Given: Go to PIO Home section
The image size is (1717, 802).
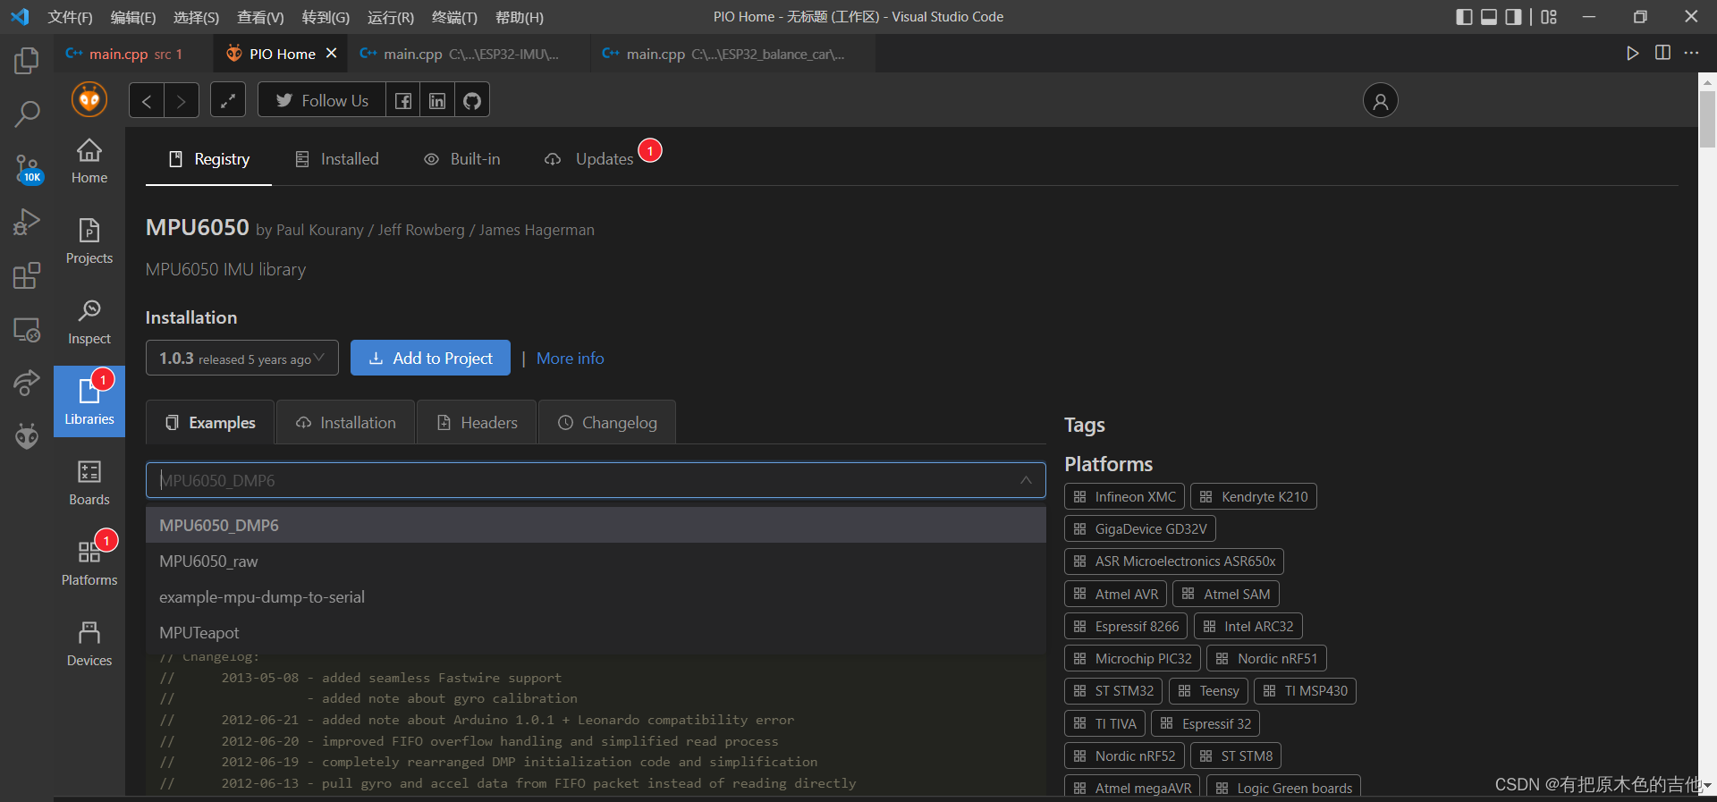Looking at the screenshot, I should pos(89,161).
